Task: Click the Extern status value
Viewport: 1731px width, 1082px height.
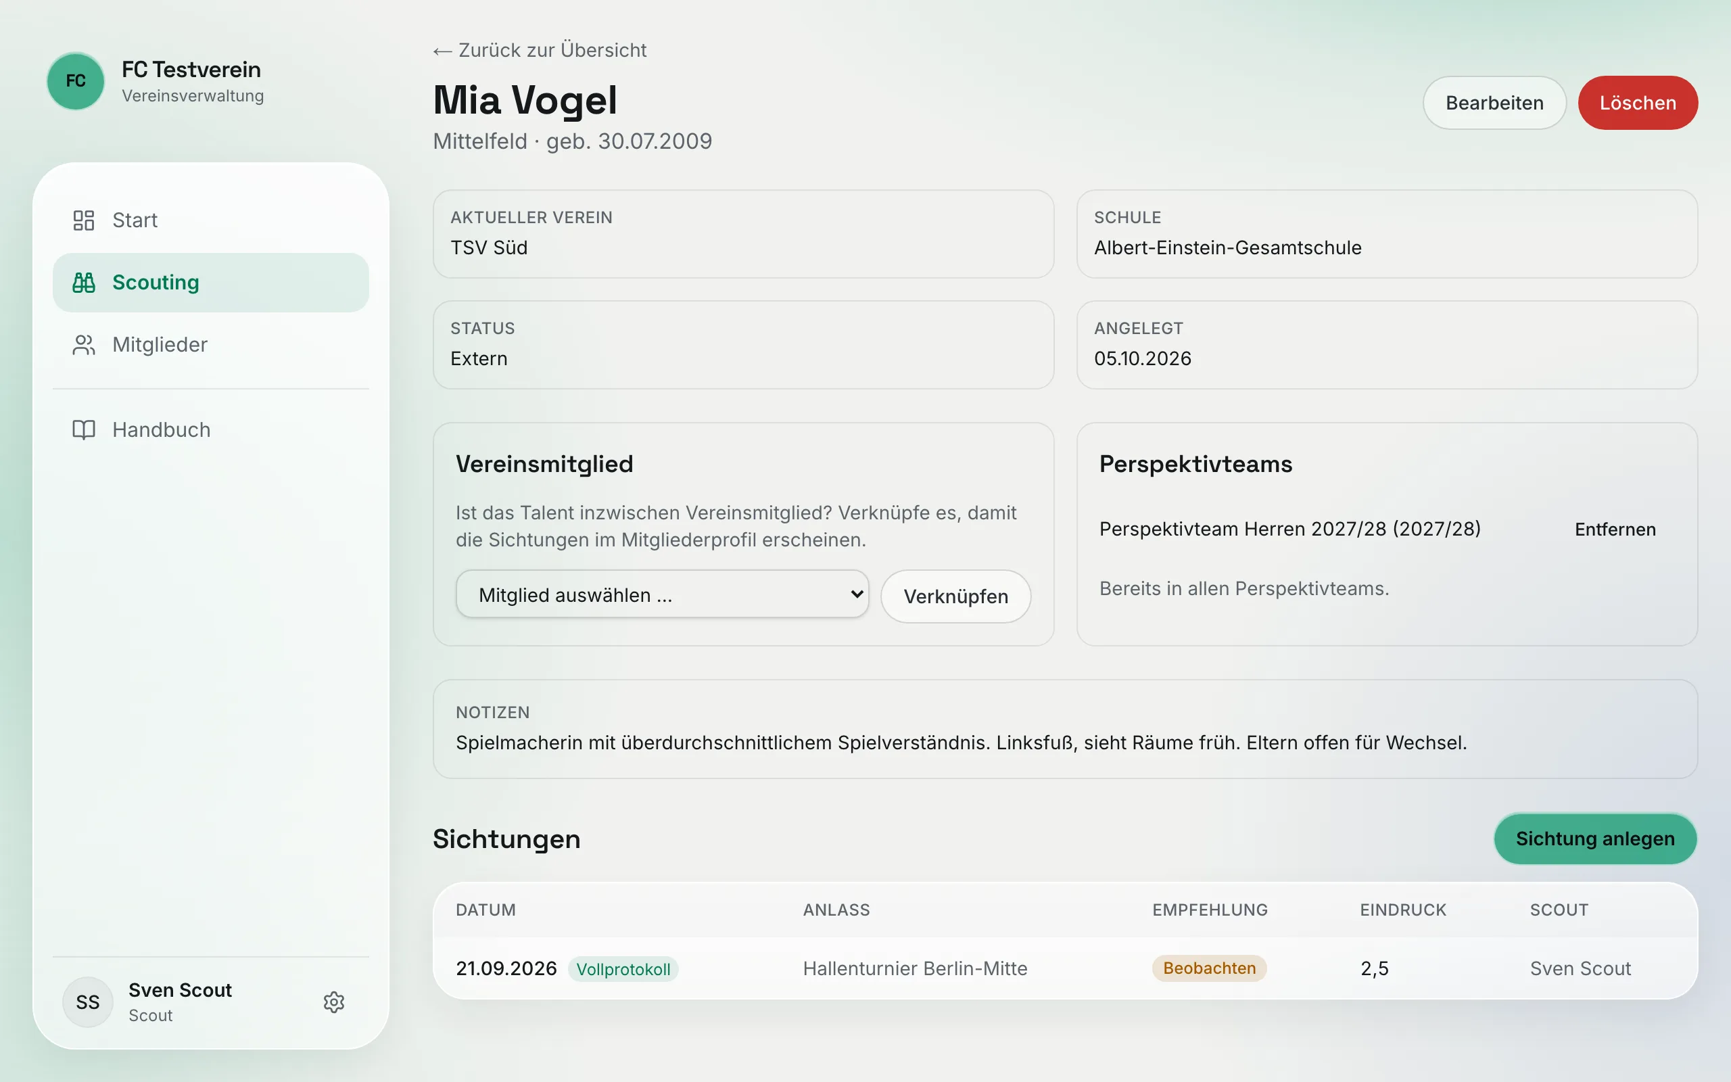Action: tap(479, 358)
